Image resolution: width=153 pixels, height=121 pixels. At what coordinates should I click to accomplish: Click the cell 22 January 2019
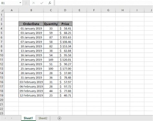[31, 64]
